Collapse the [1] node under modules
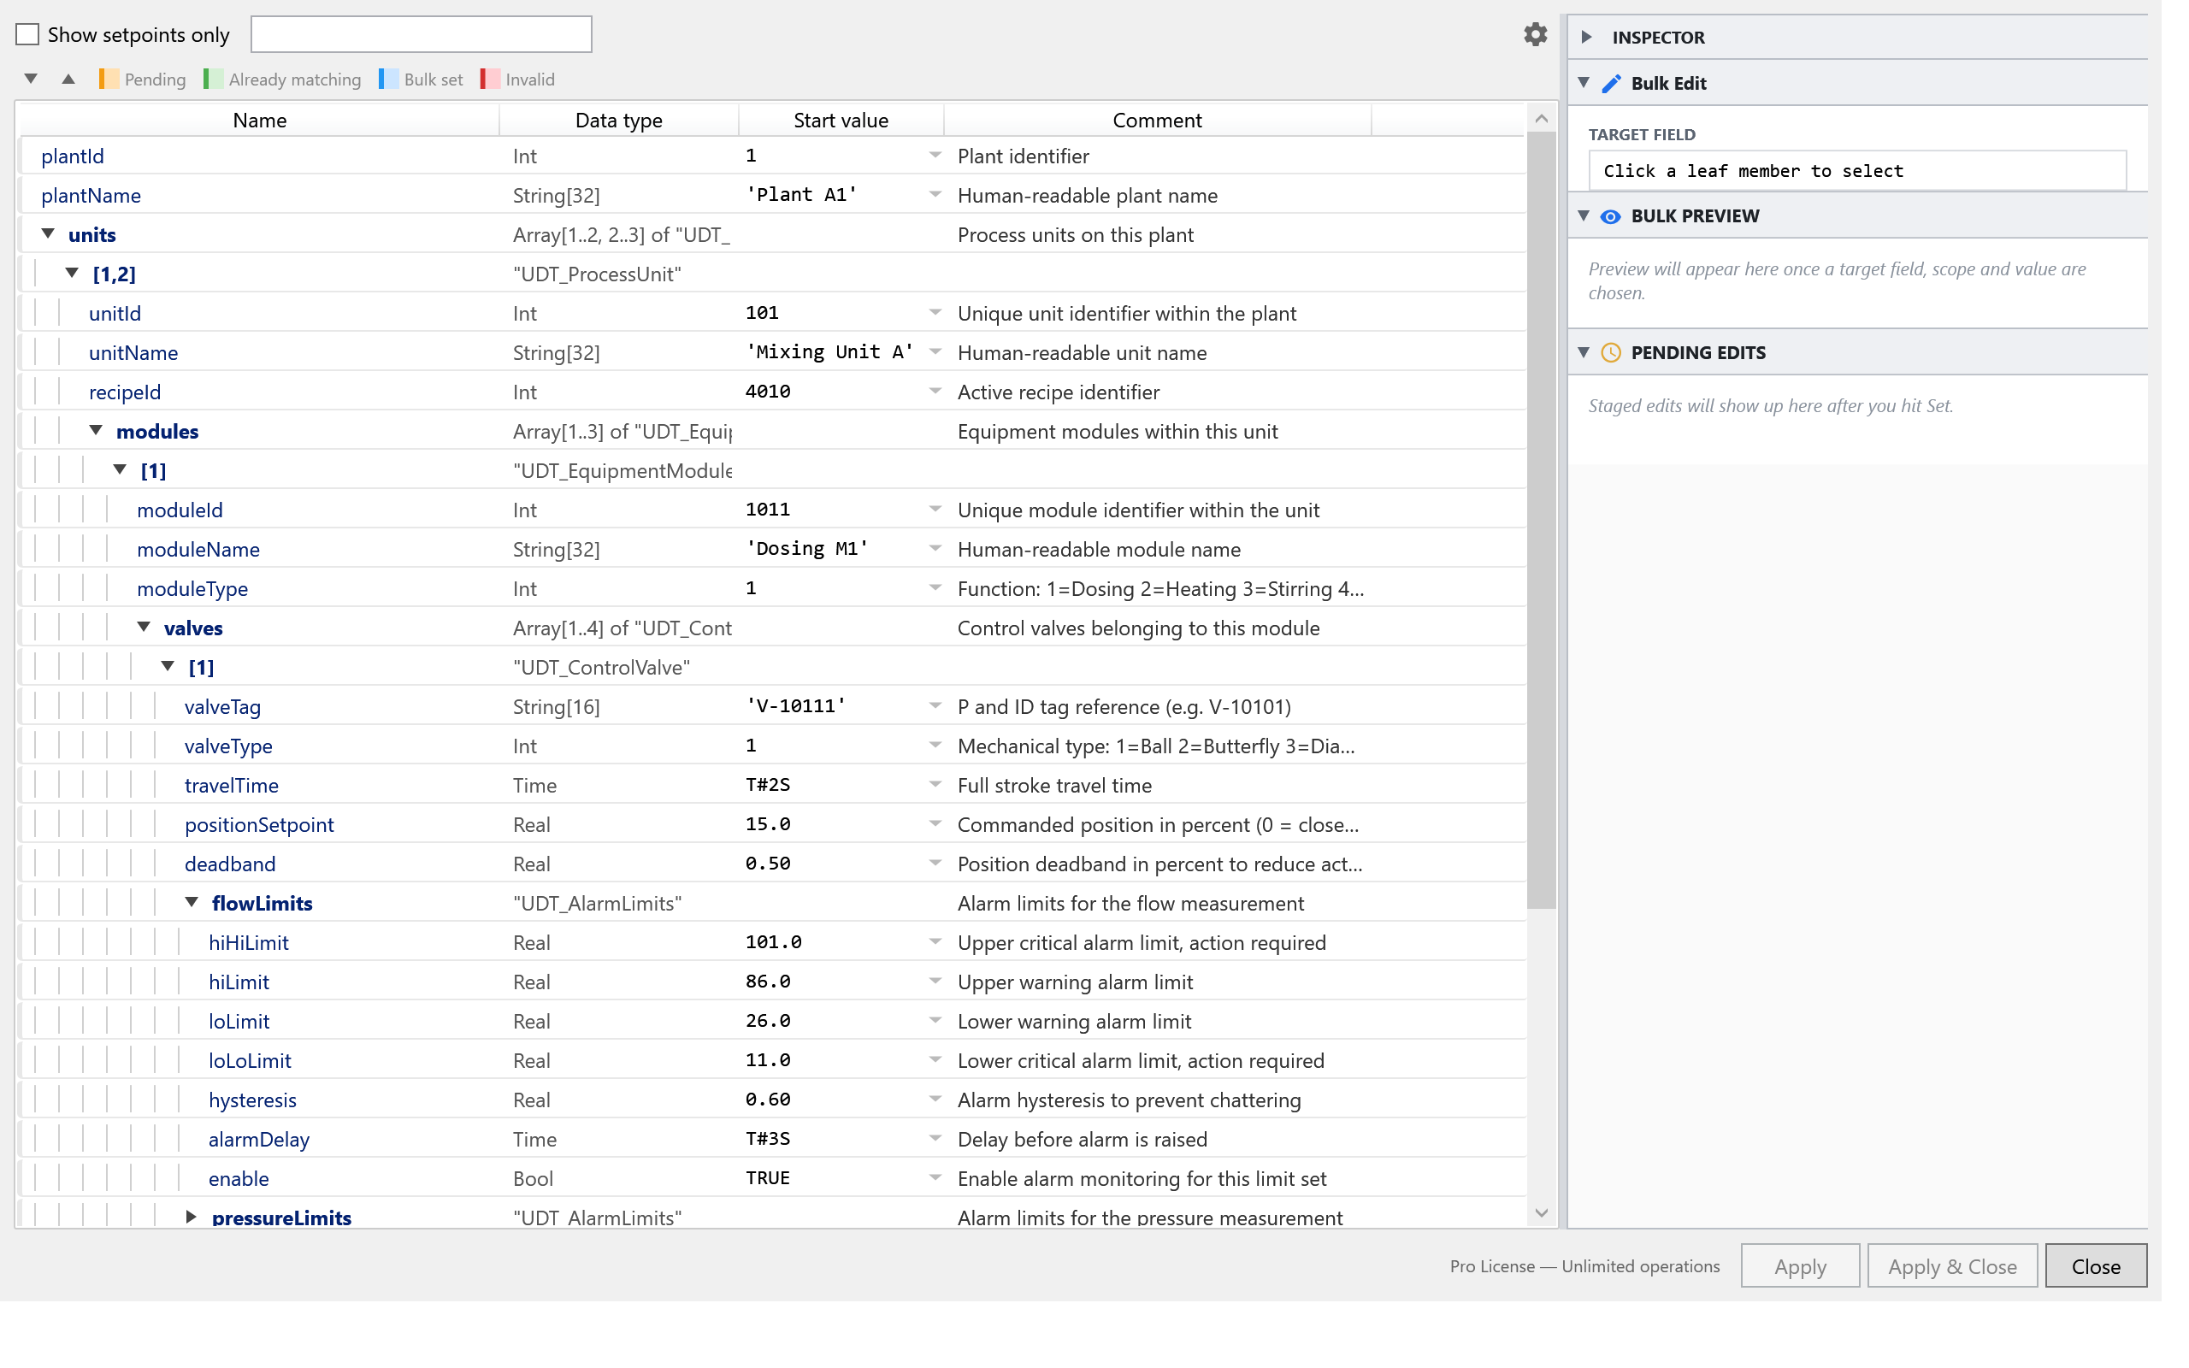This screenshot has height=1368, width=2189. 120,469
